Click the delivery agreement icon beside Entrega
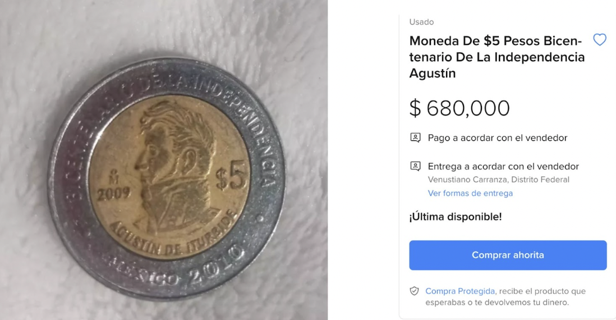 coord(415,166)
